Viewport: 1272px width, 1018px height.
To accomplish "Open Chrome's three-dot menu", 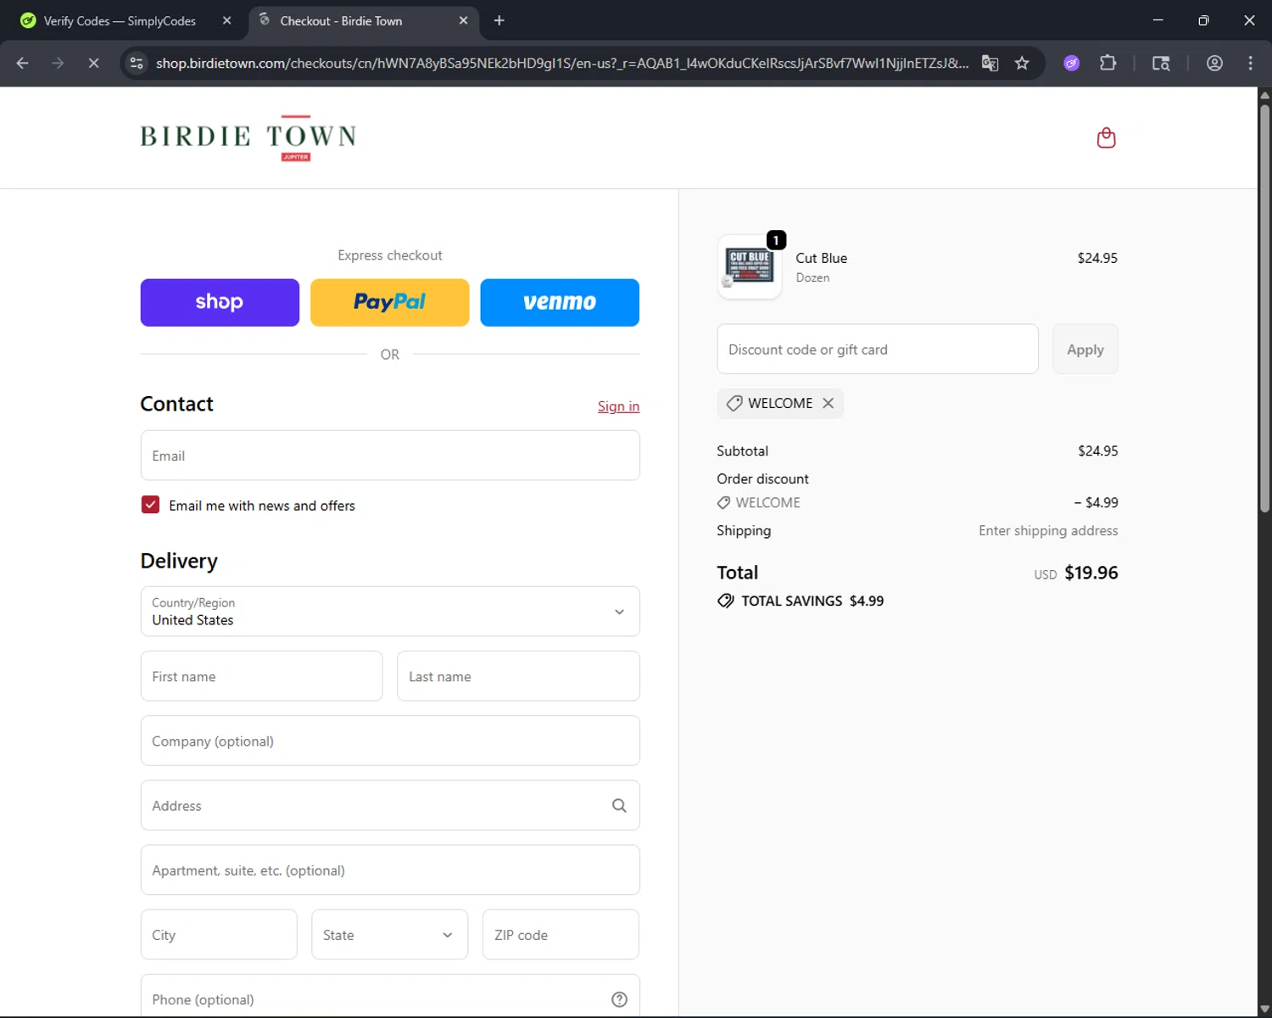I will coord(1250,63).
